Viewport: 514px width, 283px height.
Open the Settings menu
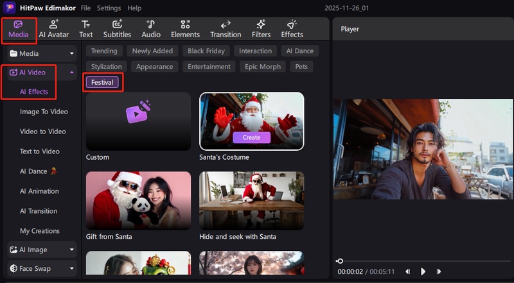pyautogui.click(x=109, y=8)
